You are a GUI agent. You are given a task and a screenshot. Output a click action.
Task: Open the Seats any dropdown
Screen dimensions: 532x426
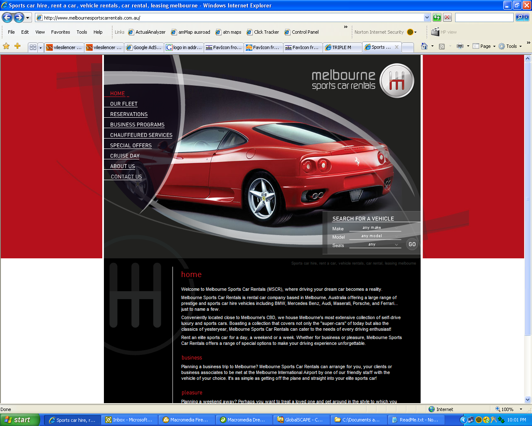375,245
